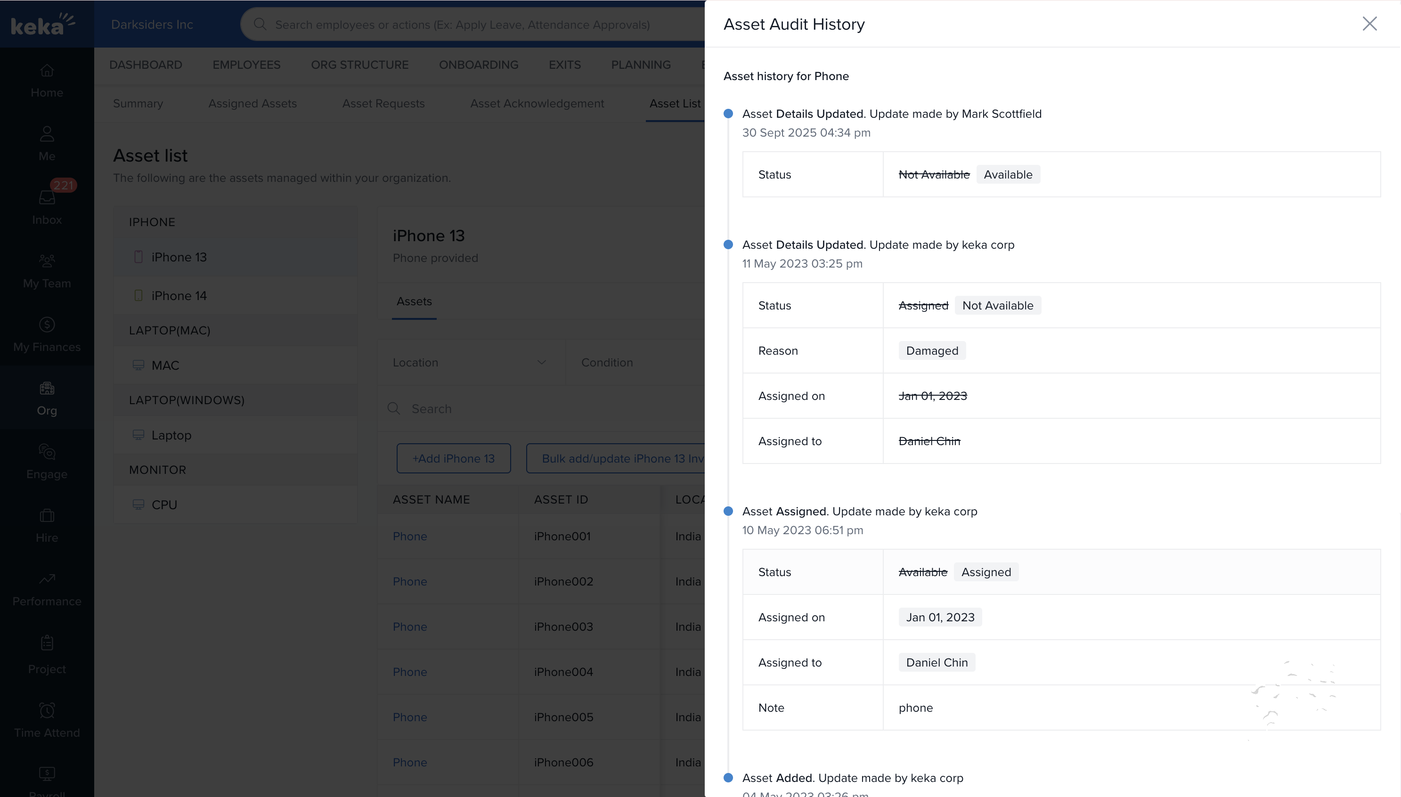
Task: Open the Home sidebar icon
Action: tap(47, 71)
